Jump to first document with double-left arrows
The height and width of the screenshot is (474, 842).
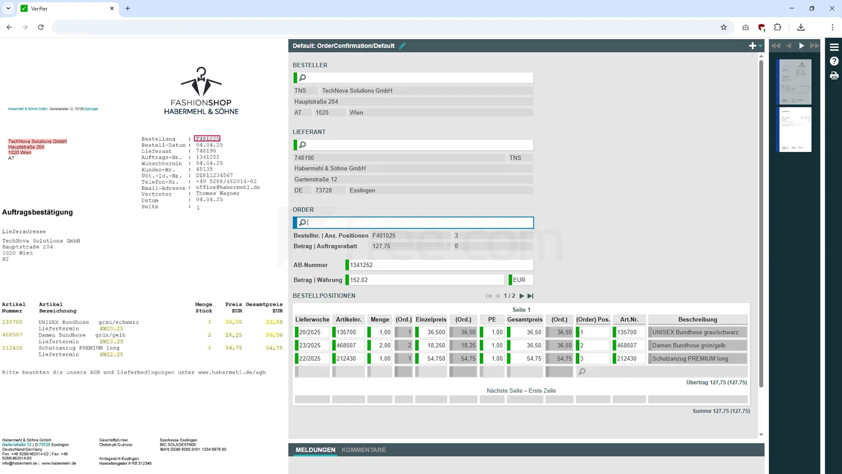pos(775,46)
